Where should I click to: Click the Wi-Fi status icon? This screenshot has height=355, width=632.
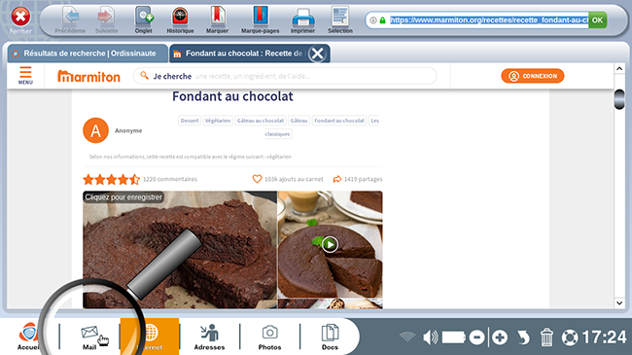407,337
